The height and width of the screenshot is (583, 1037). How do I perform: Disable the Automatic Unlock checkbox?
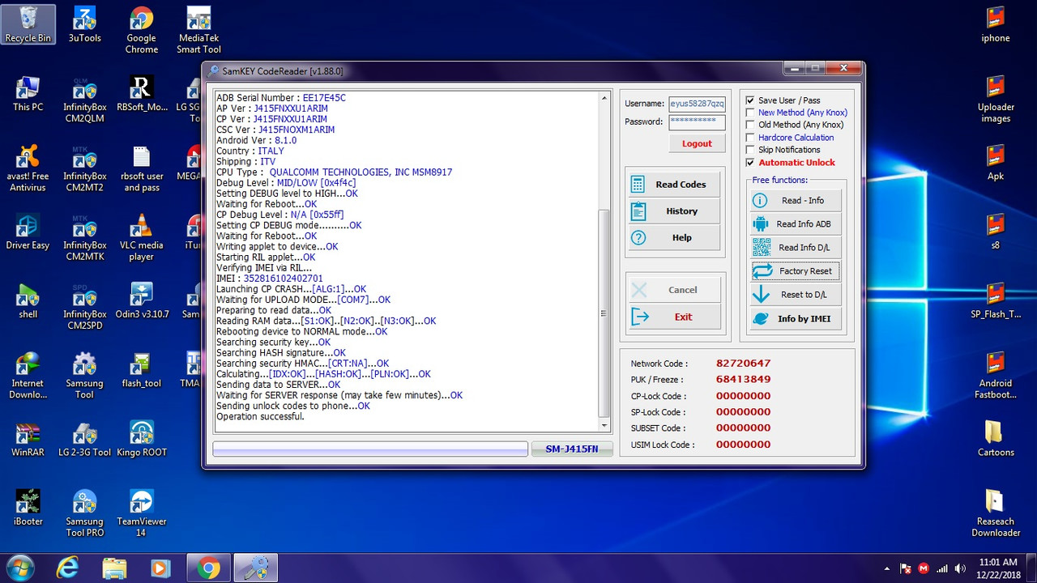coord(750,163)
